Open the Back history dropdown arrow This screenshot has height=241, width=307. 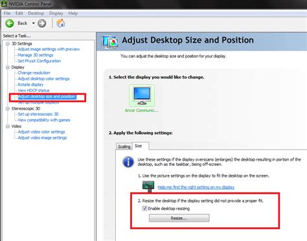[33, 23]
